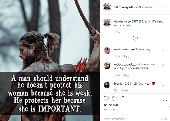Reply to leonidis0331's comment

click(125, 91)
